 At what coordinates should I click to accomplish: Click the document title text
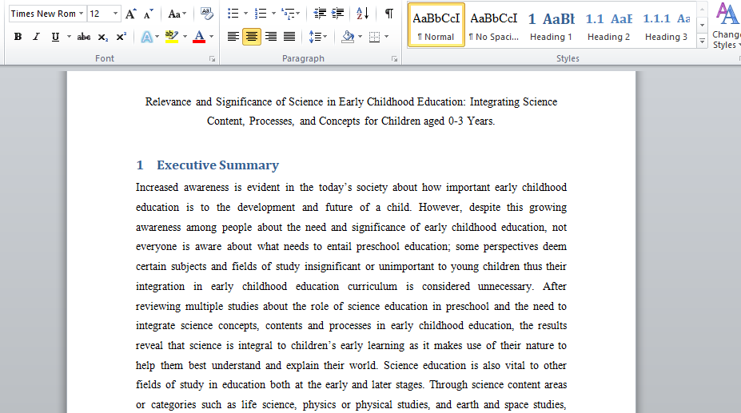(351, 112)
